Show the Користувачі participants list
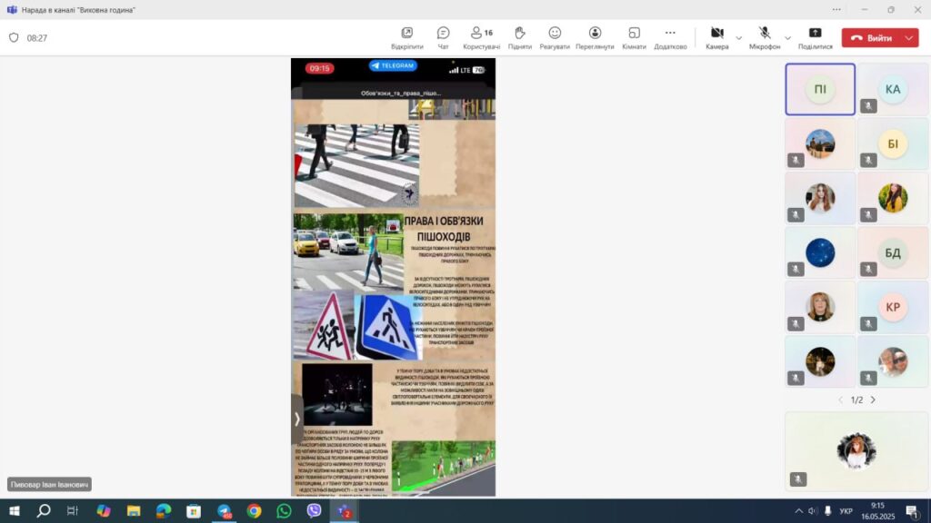Screen dimensions: 931x523 pyautogui.click(x=481, y=38)
